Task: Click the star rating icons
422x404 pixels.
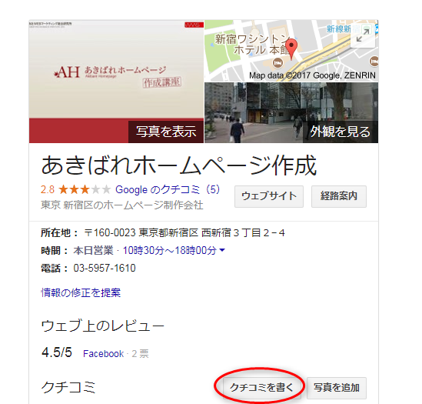Action: (x=85, y=190)
